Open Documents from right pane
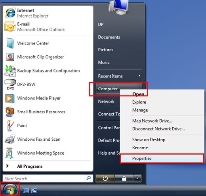This screenshot has width=206, height=196. point(109,37)
